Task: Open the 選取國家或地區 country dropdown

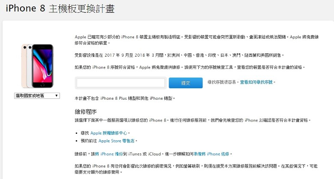Action: 37,95
